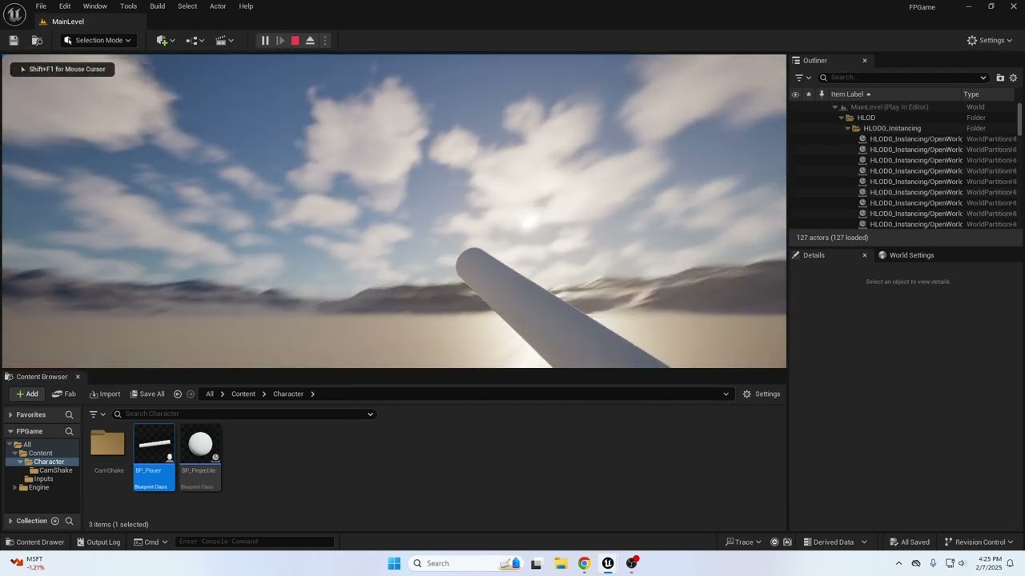Image resolution: width=1025 pixels, height=576 pixels.
Task: Open the play options three-dot menu
Action: [324, 41]
